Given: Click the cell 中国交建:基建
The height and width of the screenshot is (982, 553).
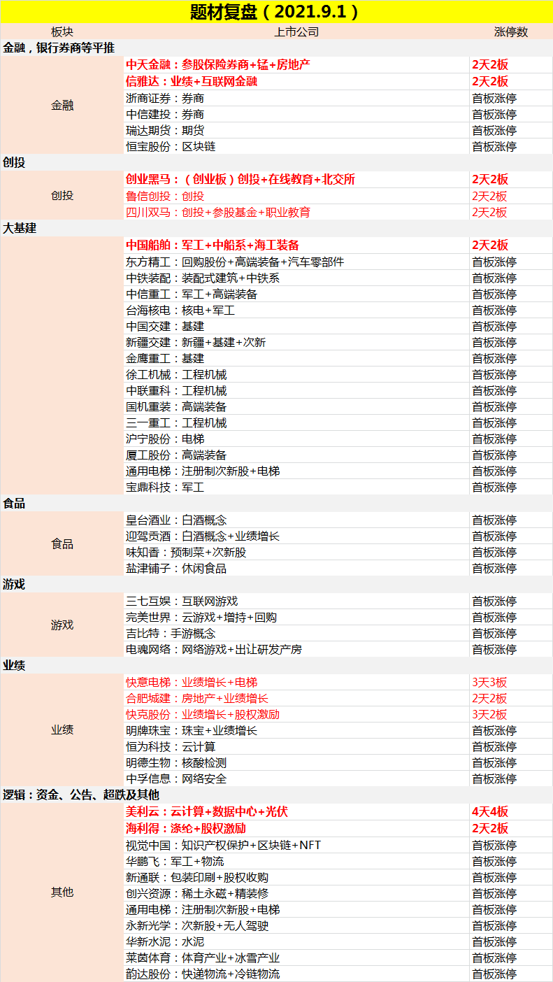Looking at the screenshot, I should point(296,326).
